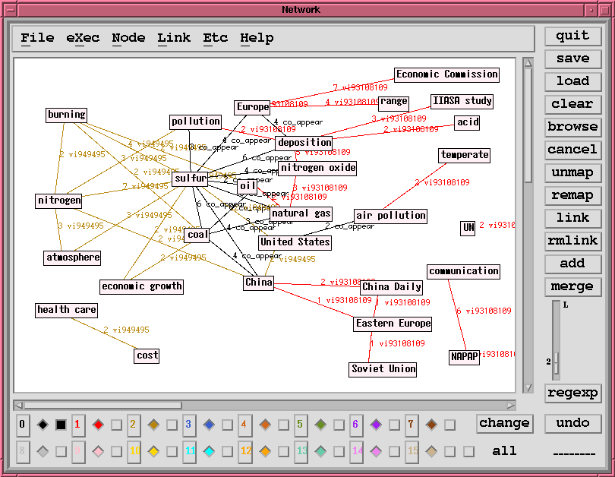Click the blue diamond beside number 3
615x477 pixels.
tap(209, 425)
